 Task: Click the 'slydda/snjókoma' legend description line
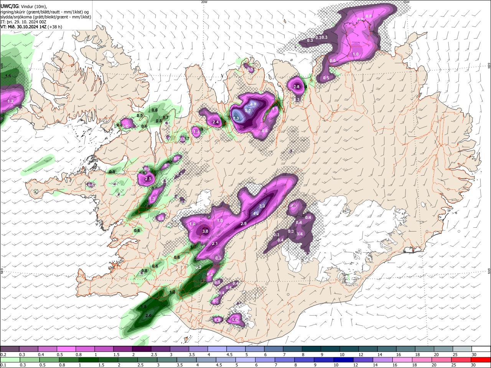(x=46, y=17)
